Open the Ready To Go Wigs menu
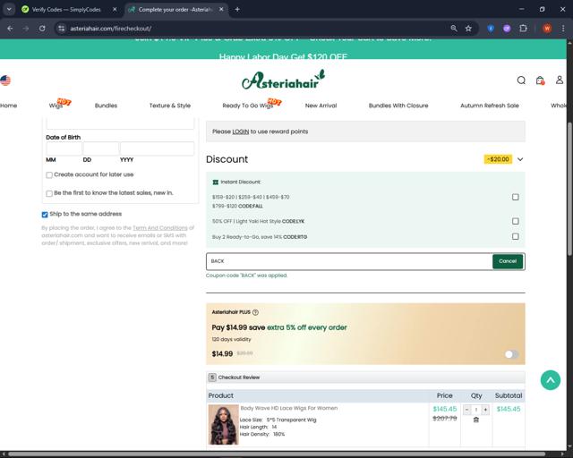Image resolution: width=573 pixels, height=458 pixels. point(248,106)
